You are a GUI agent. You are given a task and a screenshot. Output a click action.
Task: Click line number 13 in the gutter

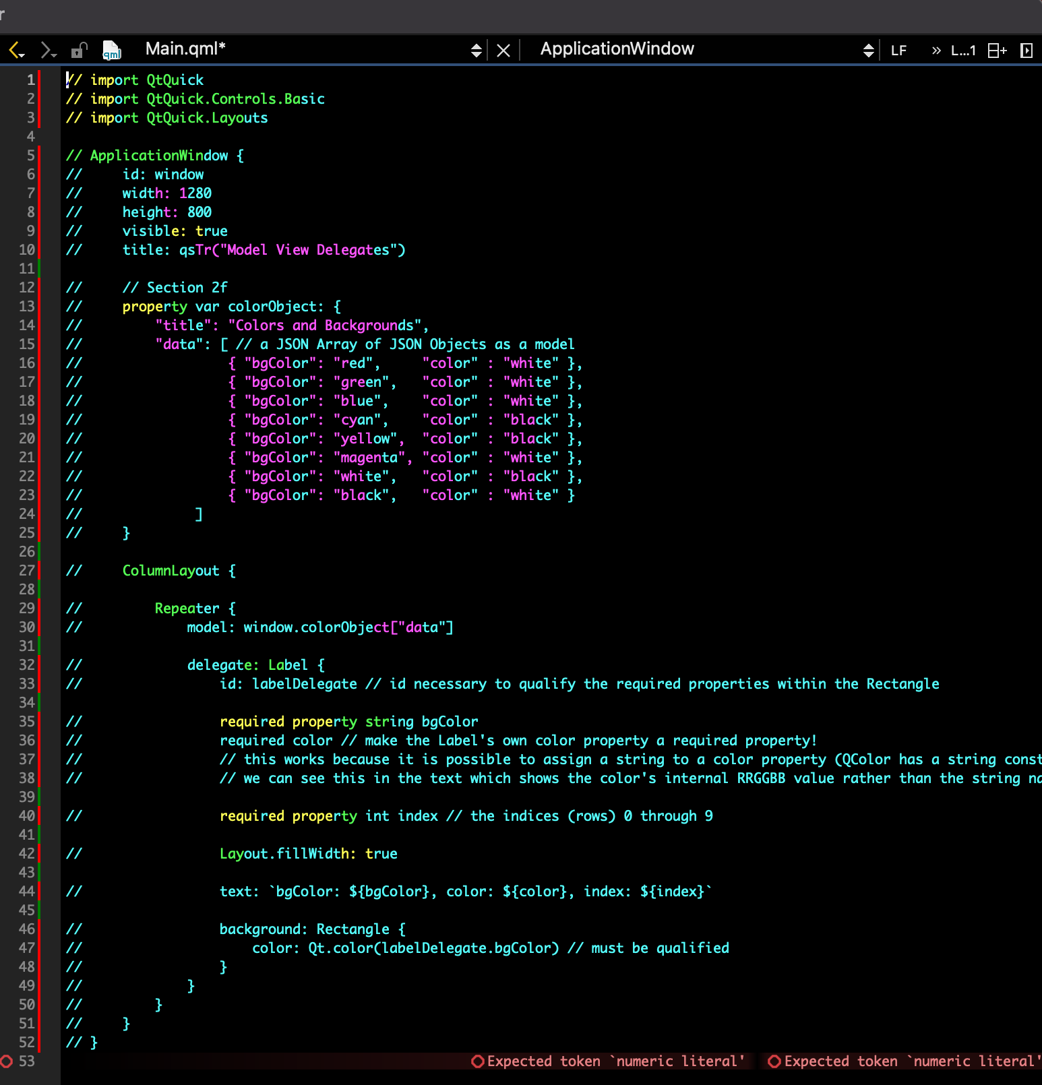pos(27,307)
